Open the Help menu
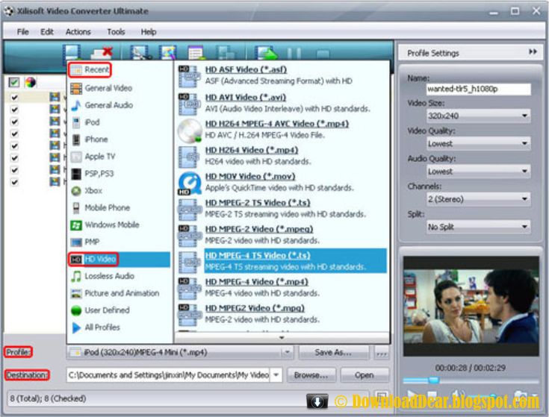This screenshot has width=549, height=417. click(x=149, y=32)
